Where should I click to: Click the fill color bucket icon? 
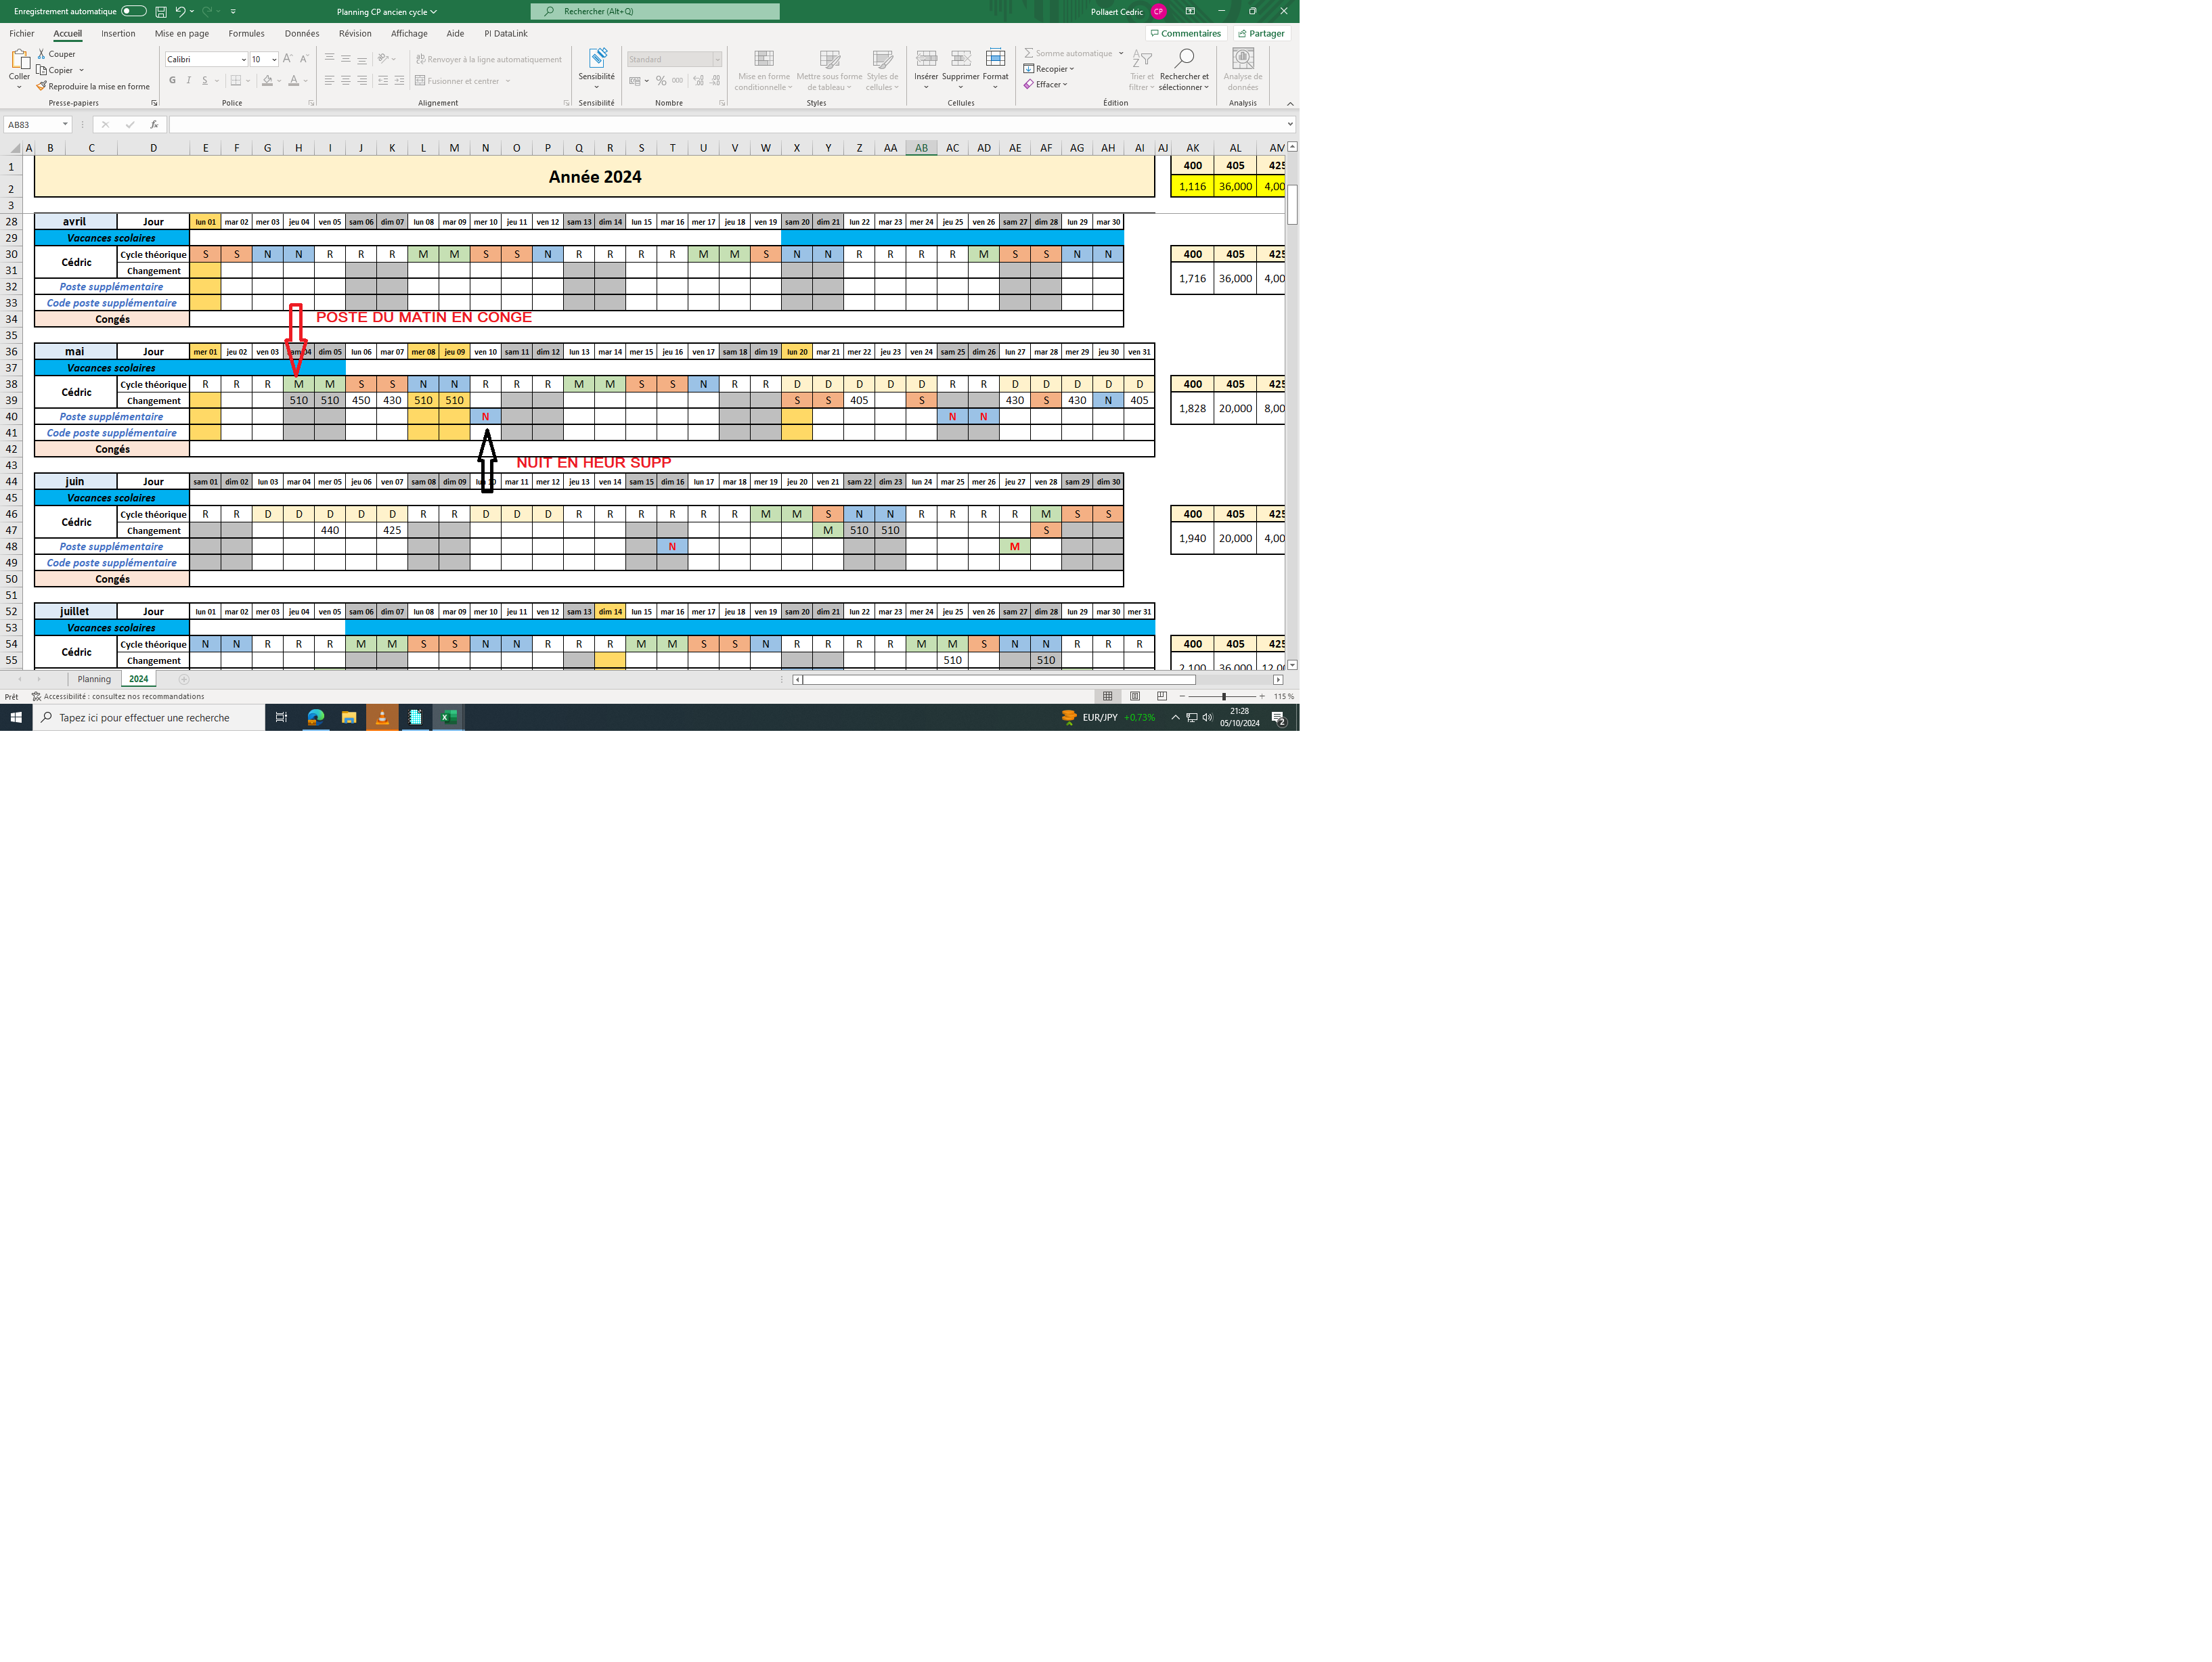tap(267, 81)
